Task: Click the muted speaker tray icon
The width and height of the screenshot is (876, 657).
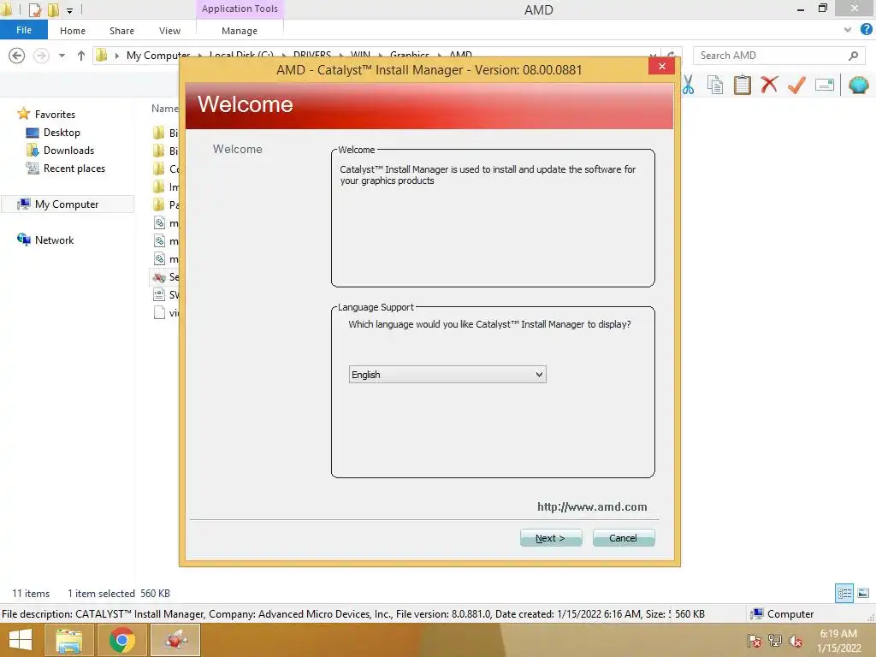Action: (x=796, y=641)
